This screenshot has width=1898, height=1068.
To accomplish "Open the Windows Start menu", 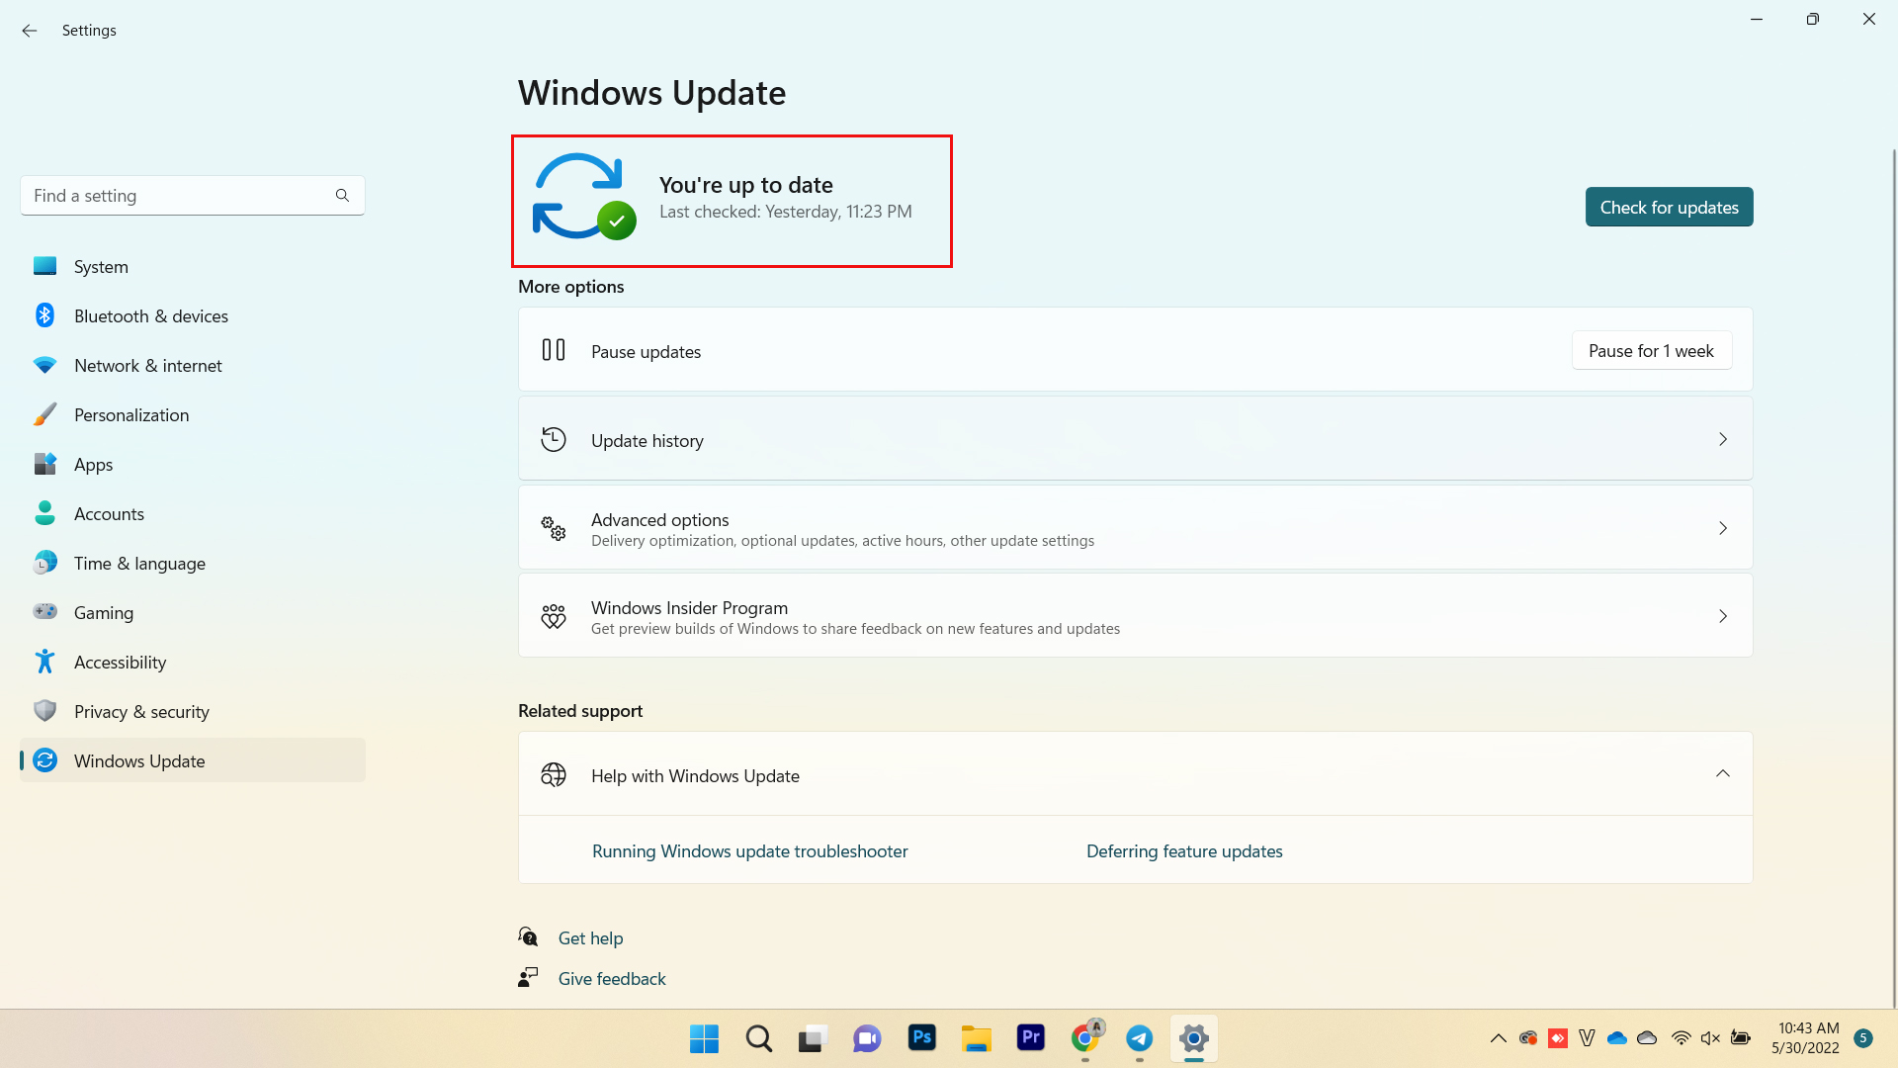I will 704,1038.
